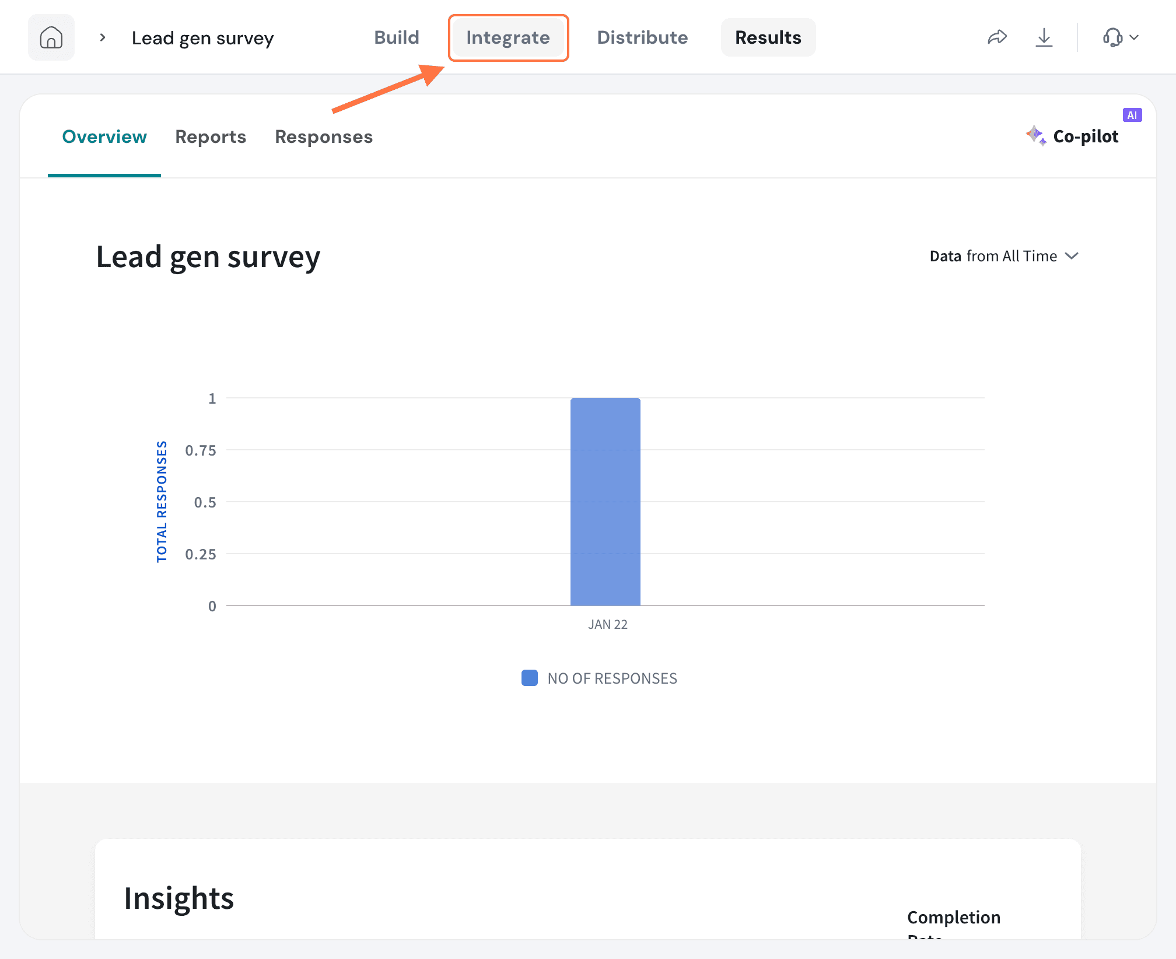Open the Co-pilot assistant

tap(1085, 136)
